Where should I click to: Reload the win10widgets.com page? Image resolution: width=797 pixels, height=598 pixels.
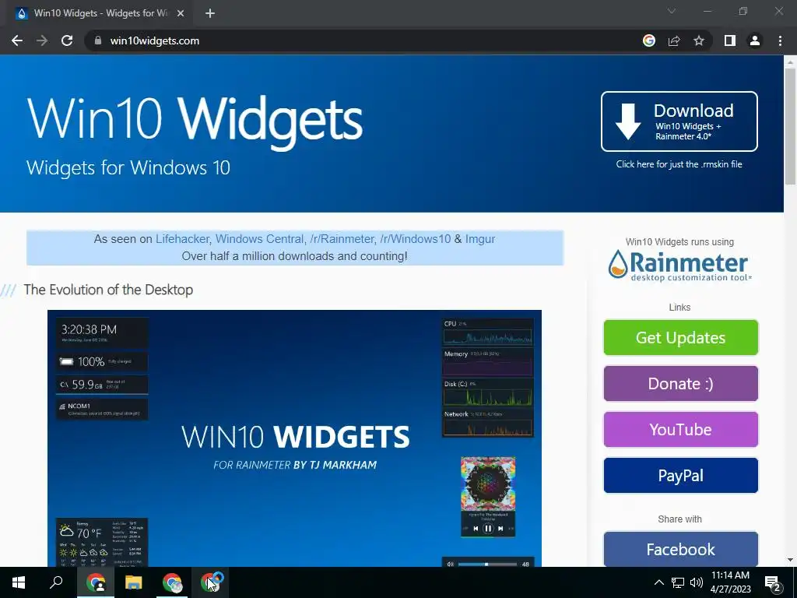[x=67, y=40]
